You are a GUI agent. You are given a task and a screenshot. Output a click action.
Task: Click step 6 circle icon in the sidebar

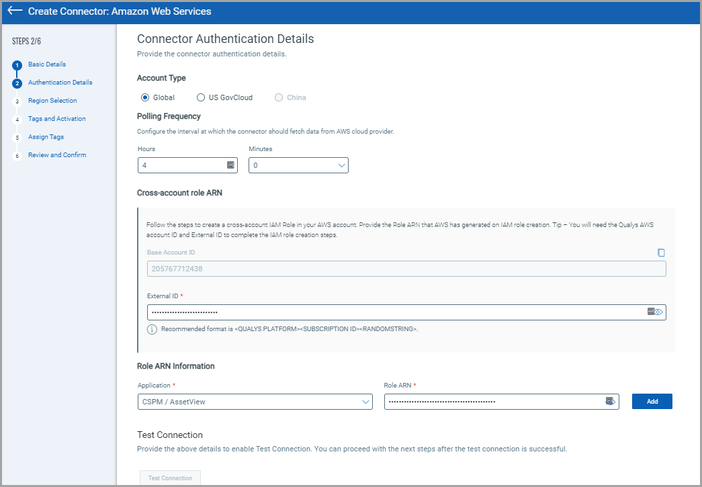[x=17, y=156]
